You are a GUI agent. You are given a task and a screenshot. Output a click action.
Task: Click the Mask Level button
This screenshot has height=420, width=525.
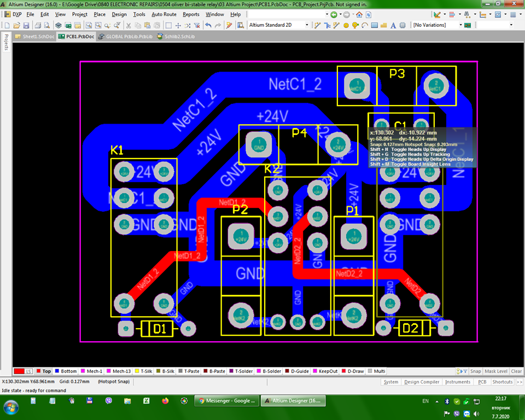tap(496, 371)
